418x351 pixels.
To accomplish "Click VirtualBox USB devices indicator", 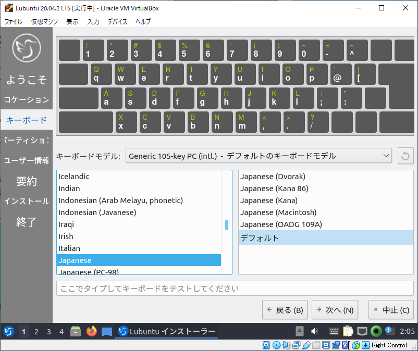I will pos(306,345).
